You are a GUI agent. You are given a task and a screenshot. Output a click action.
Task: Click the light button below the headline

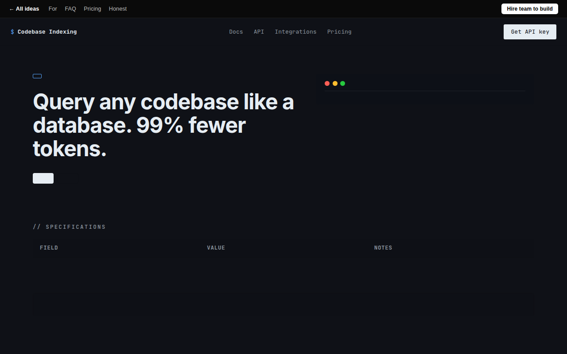tap(43, 178)
